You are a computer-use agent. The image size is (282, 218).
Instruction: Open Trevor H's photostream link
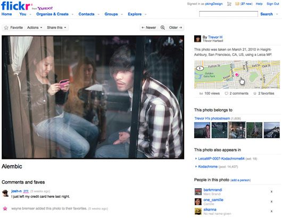point(212,118)
